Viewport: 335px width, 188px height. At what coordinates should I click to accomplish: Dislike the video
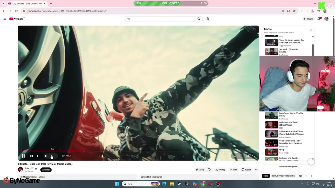click(209, 170)
